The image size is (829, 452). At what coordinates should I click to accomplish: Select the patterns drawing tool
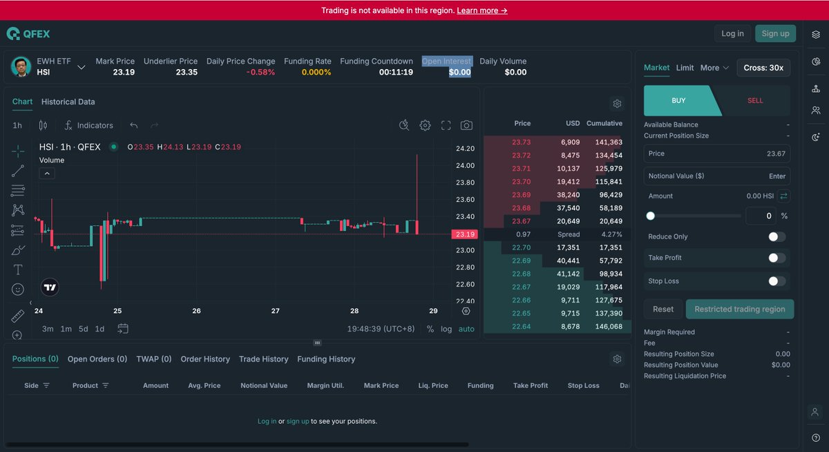coord(18,210)
